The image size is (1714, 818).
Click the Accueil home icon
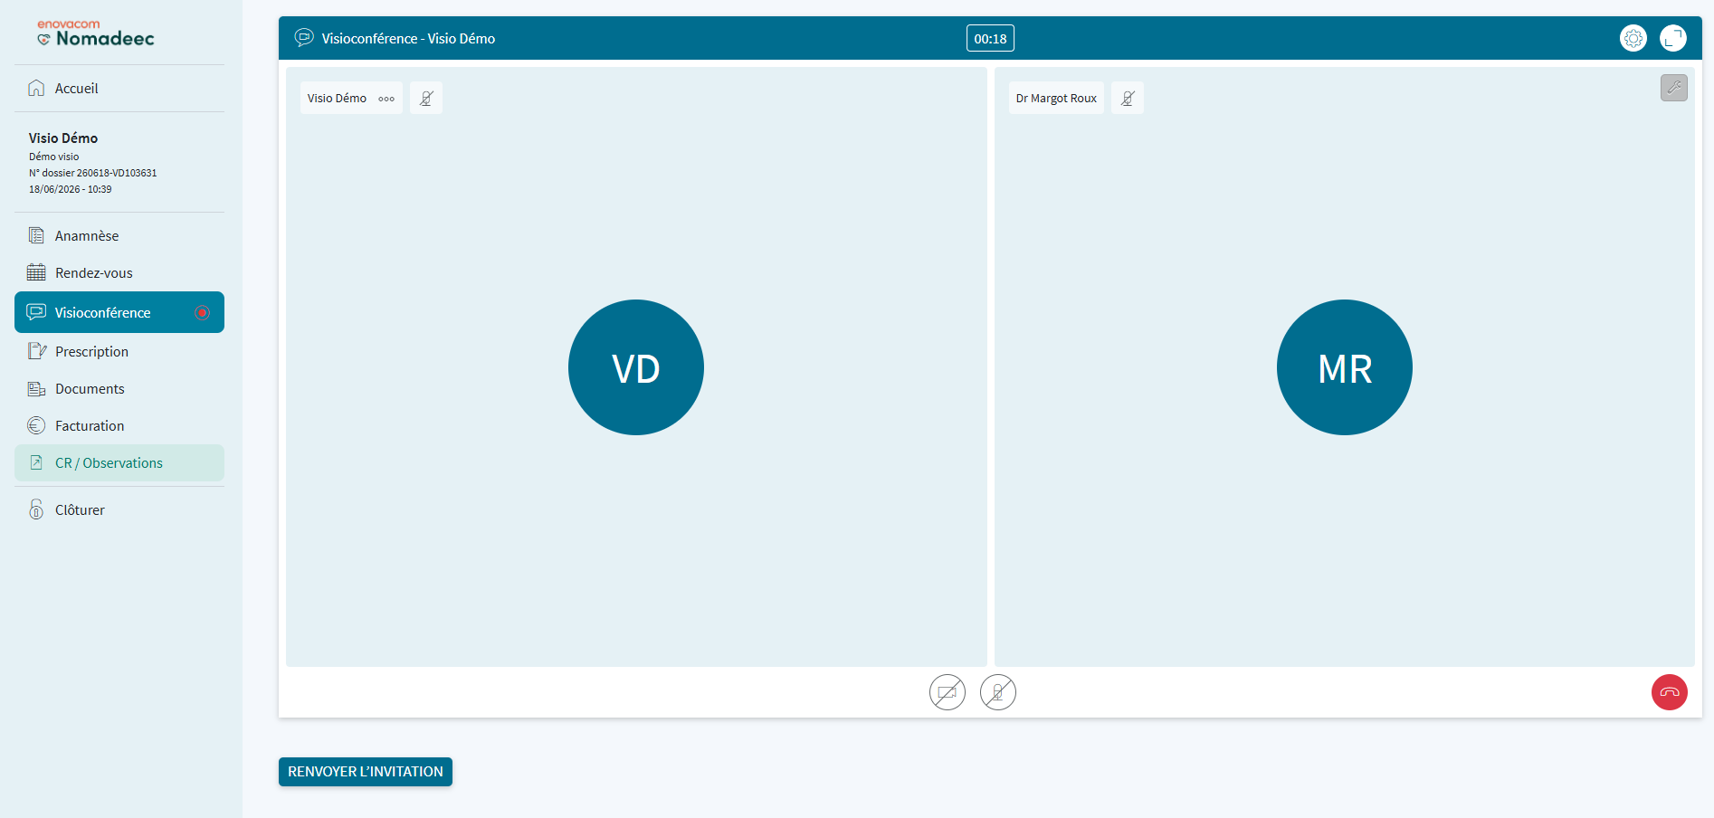pyautogui.click(x=36, y=88)
